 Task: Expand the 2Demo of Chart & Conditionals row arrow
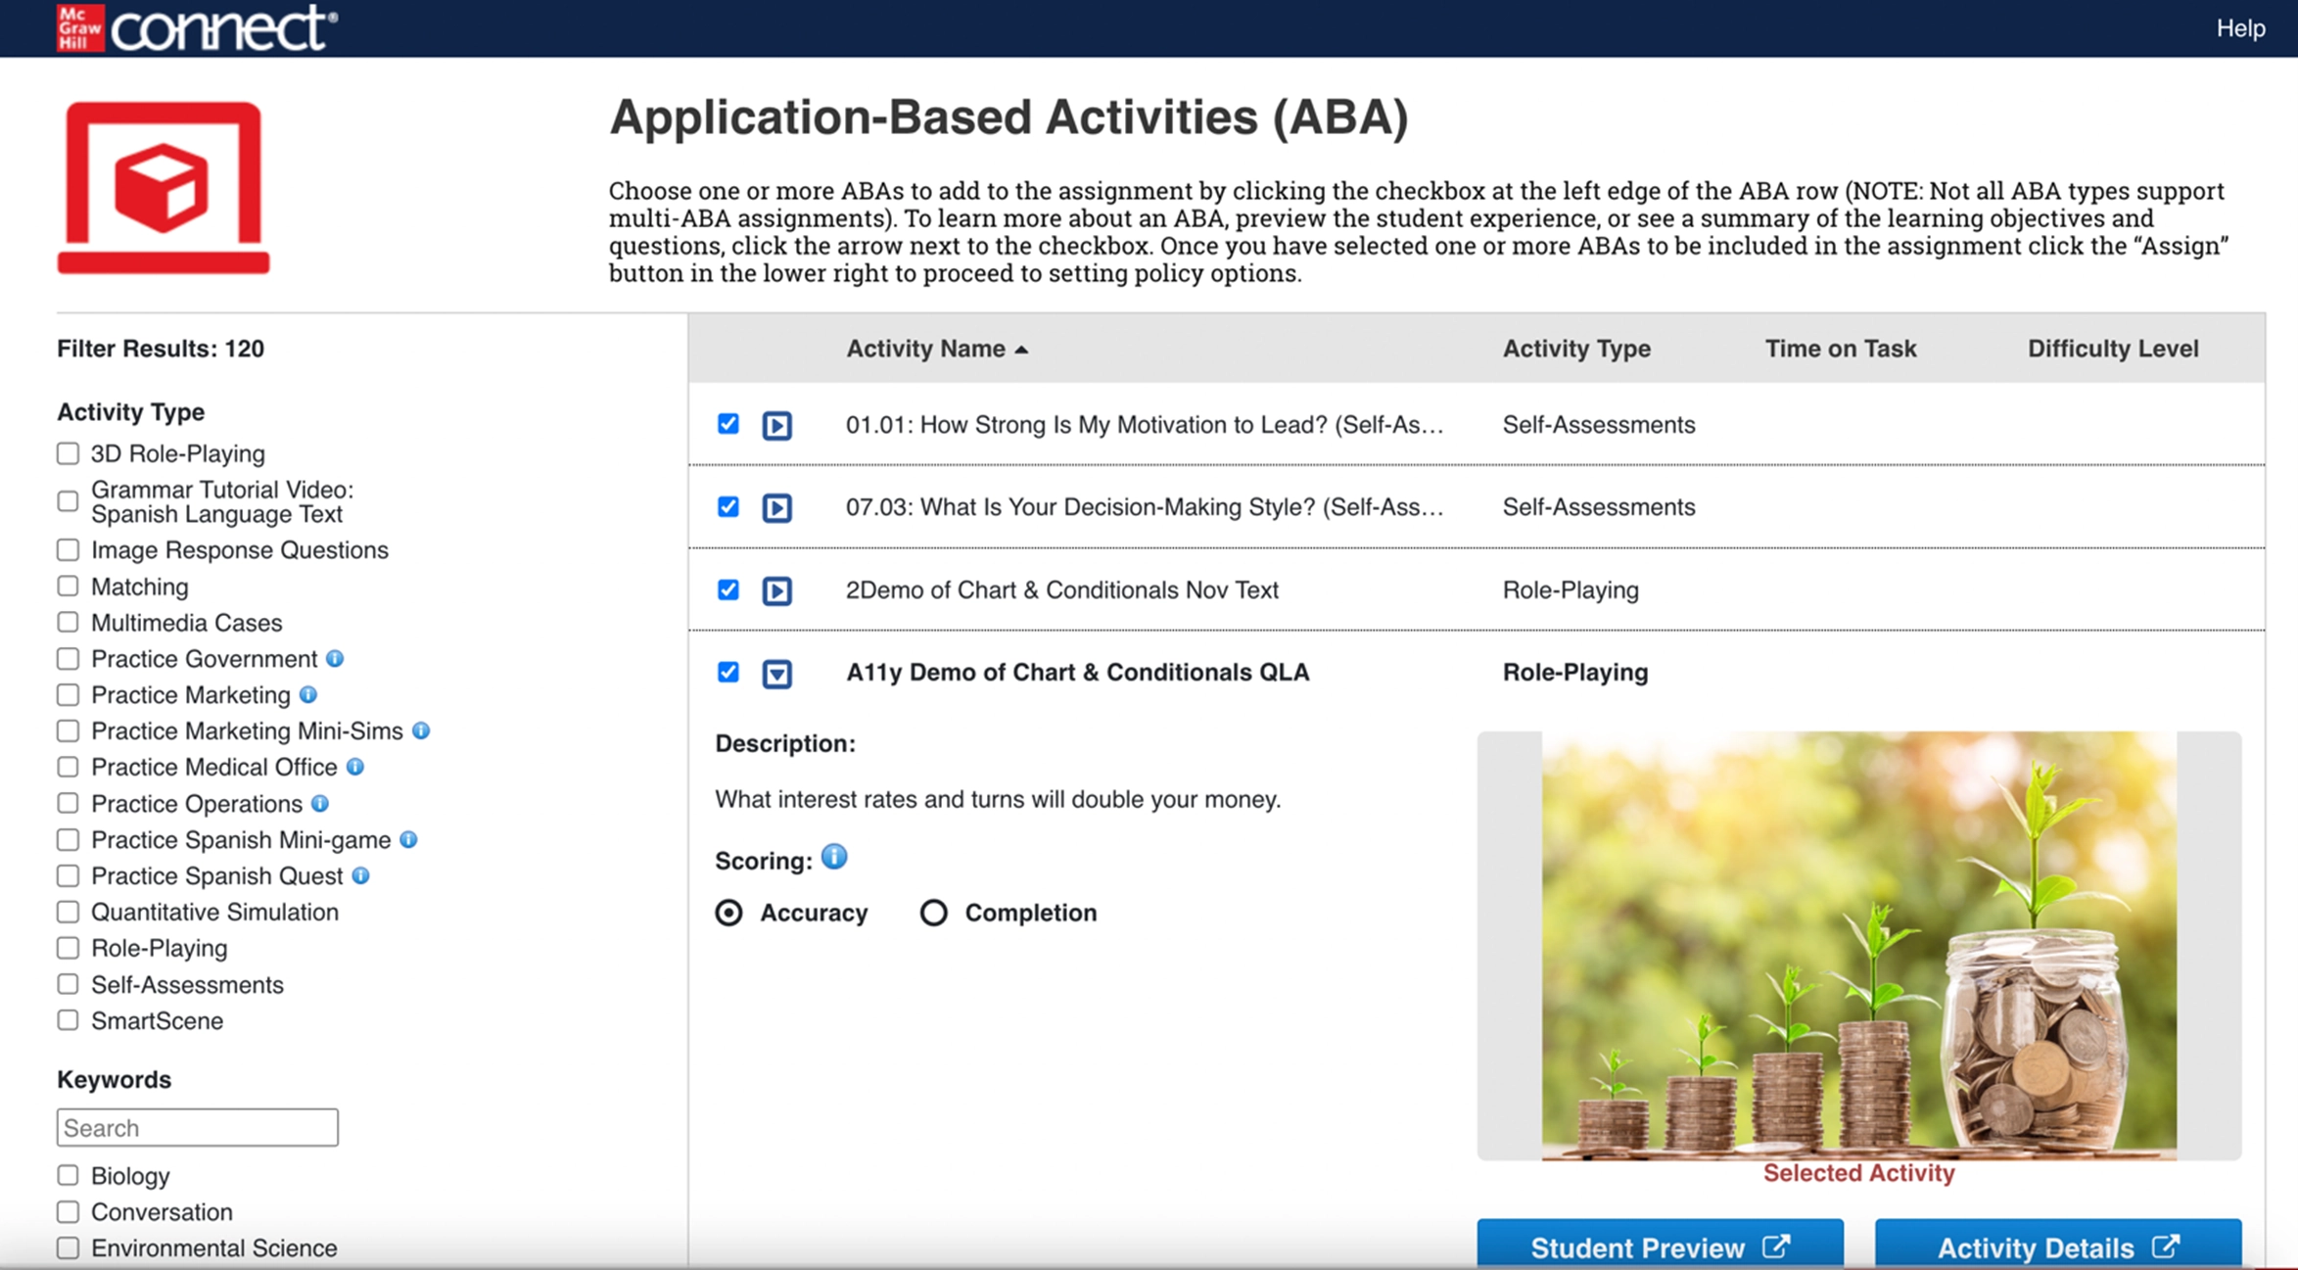pos(777,590)
